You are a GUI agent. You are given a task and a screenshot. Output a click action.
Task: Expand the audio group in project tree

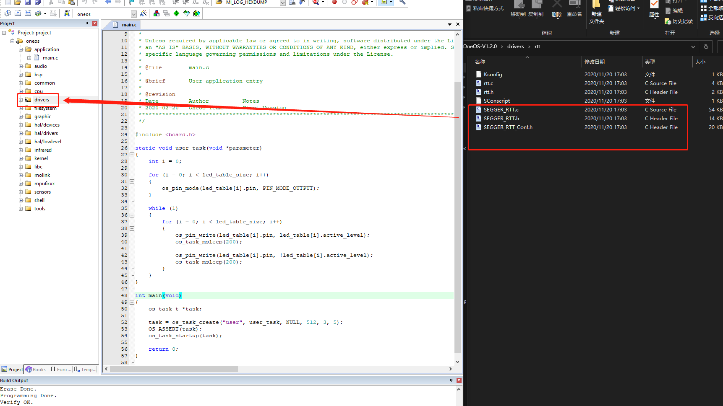tap(21, 66)
